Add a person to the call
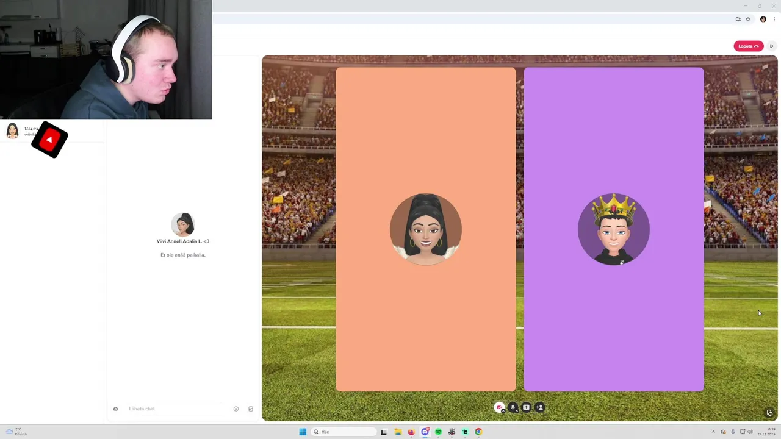 (539, 407)
